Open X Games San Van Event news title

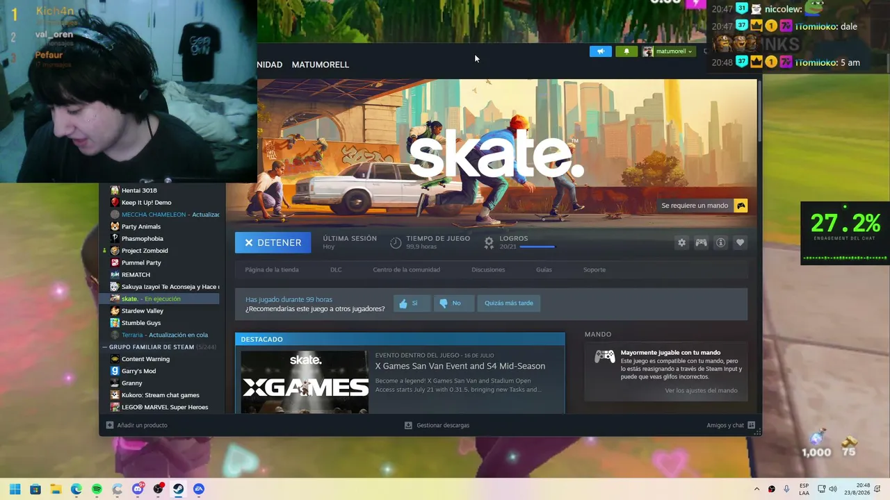[460, 366]
